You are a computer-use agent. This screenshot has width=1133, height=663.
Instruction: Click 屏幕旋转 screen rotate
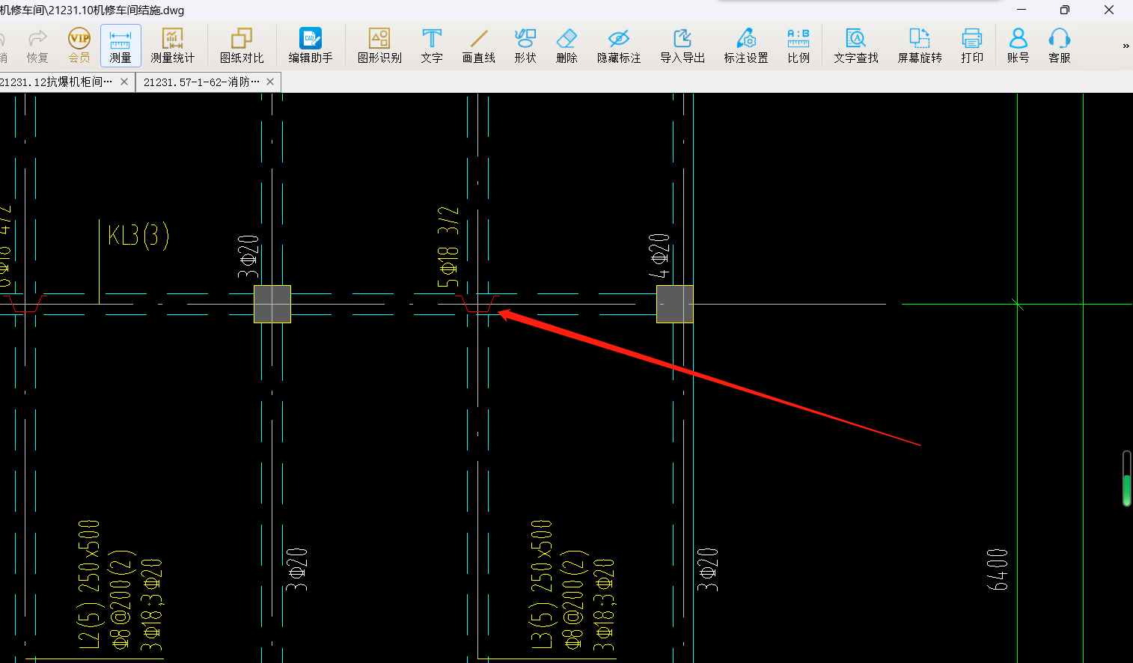tap(920, 46)
